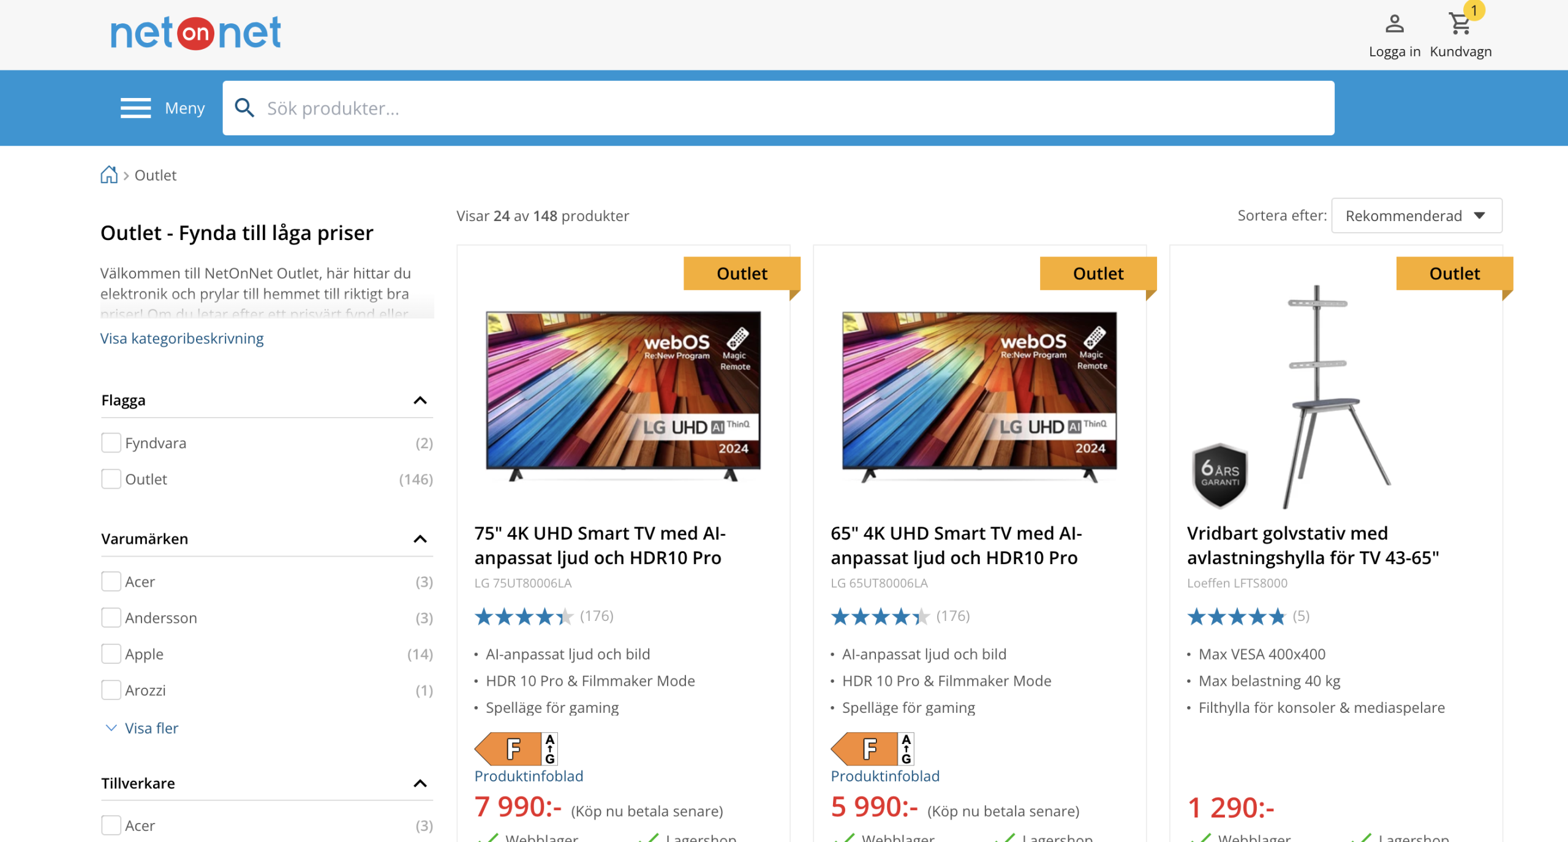Click Max belastning 40 kg bullet
The width and height of the screenshot is (1568, 842).
point(1269,681)
